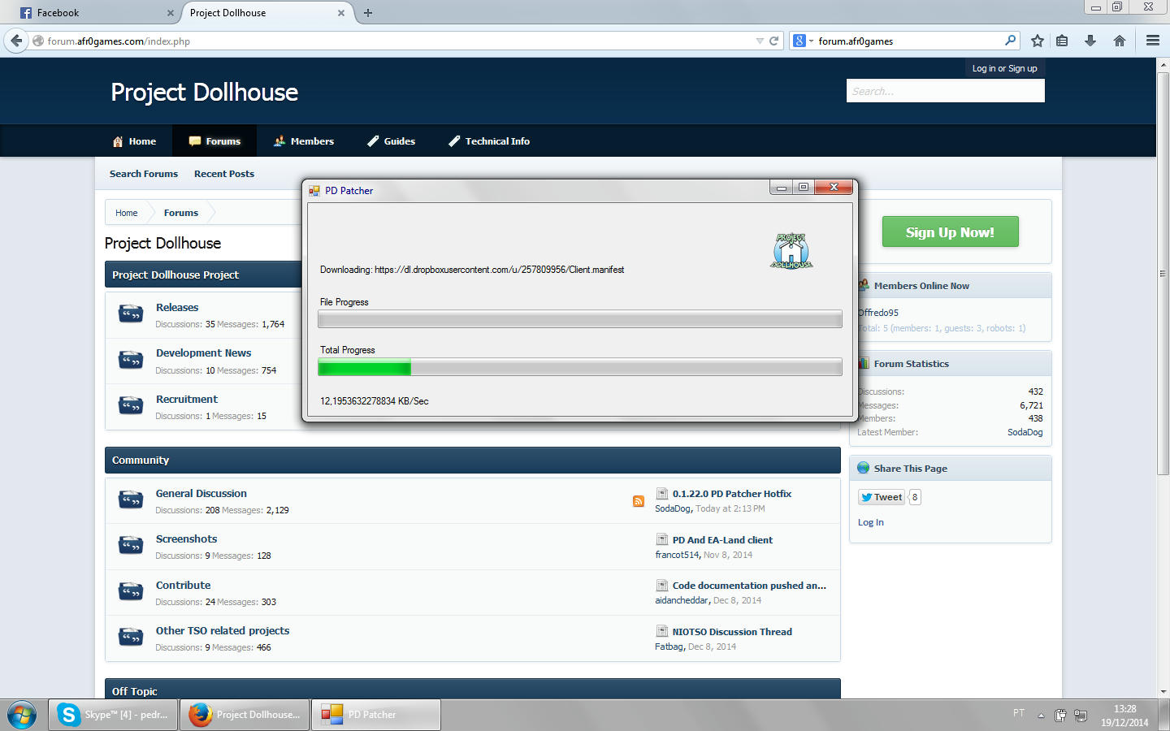Open the Technical Info nav item
Screen dimensions: 1170x731
489,141
